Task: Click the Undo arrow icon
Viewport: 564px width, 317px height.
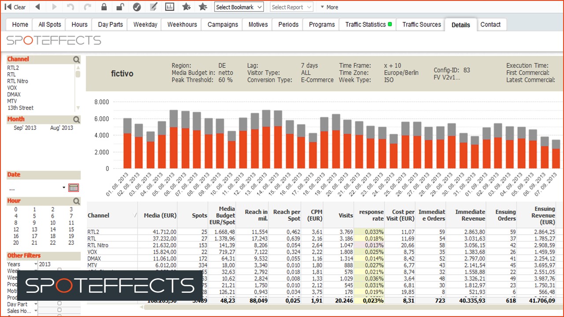Action: coord(70,7)
